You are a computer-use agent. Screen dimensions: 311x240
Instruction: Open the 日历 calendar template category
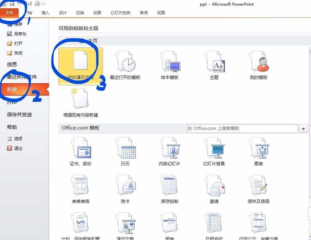pos(125,152)
